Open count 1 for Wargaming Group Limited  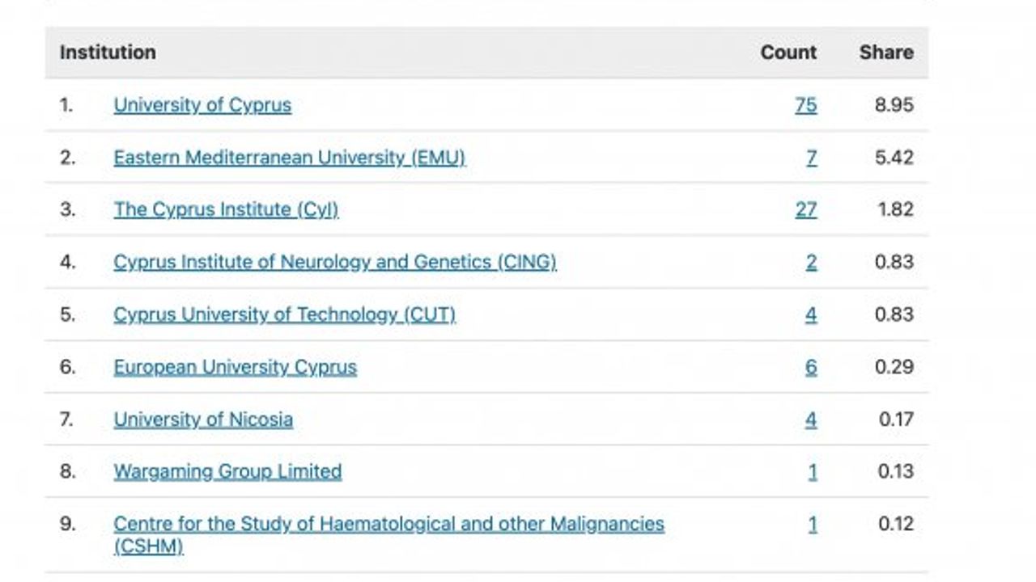813,471
